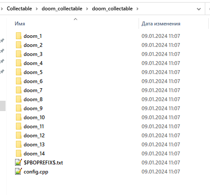Image resolution: width=210 pixels, height=195 pixels.
Task: Select the $PBOPREFIX$.txt file name
Action: [x=43, y=163]
